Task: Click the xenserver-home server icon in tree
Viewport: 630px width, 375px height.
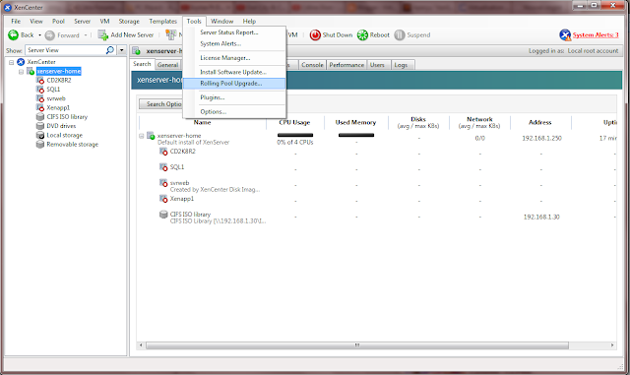Action: coord(31,71)
